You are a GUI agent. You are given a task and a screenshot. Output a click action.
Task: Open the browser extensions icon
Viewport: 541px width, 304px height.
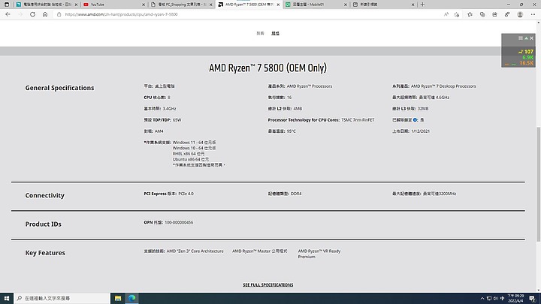click(x=507, y=14)
